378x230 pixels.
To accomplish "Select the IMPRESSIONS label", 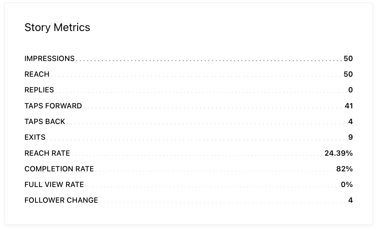I will click(x=49, y=58).
